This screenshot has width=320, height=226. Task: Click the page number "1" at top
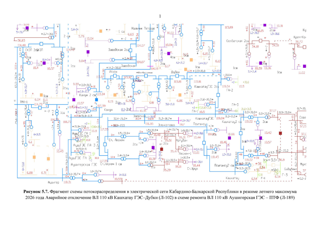click(x=160, y=16)
